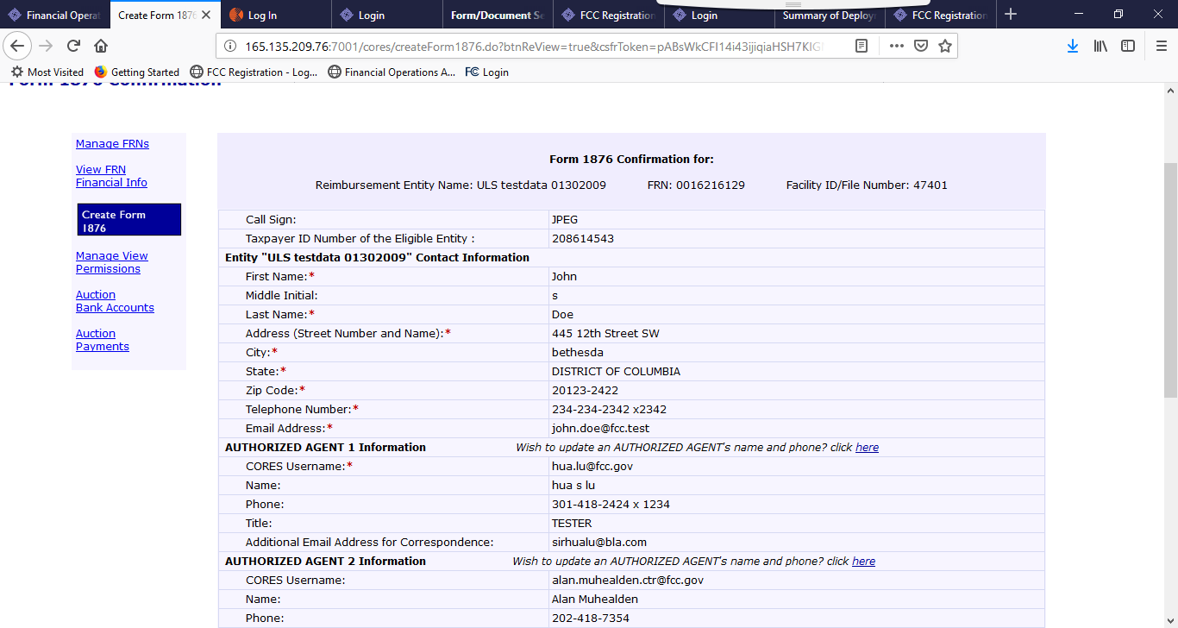Open a new tab with plus button

click(1011, 15)
